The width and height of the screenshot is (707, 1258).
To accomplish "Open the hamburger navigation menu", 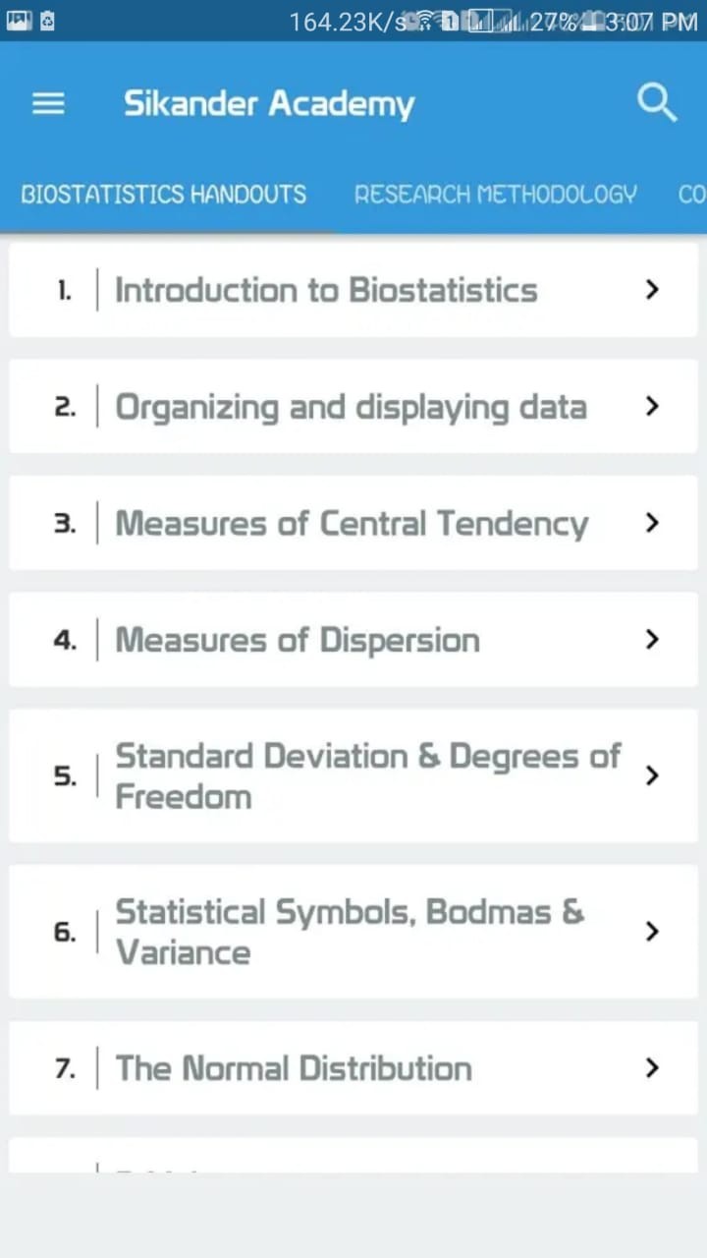I will [x=48, y=103].
